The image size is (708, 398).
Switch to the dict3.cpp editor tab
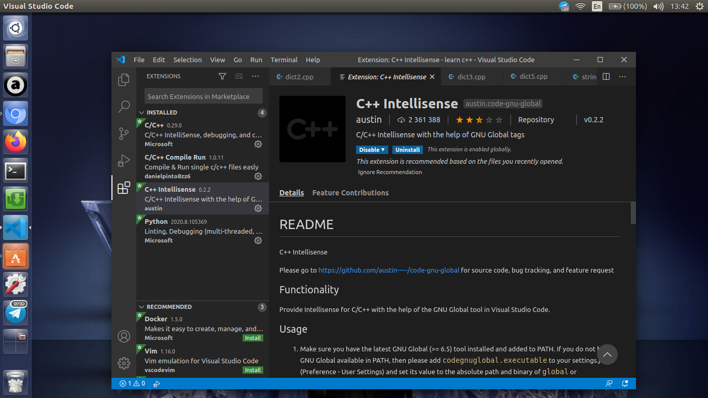[471, 77]
